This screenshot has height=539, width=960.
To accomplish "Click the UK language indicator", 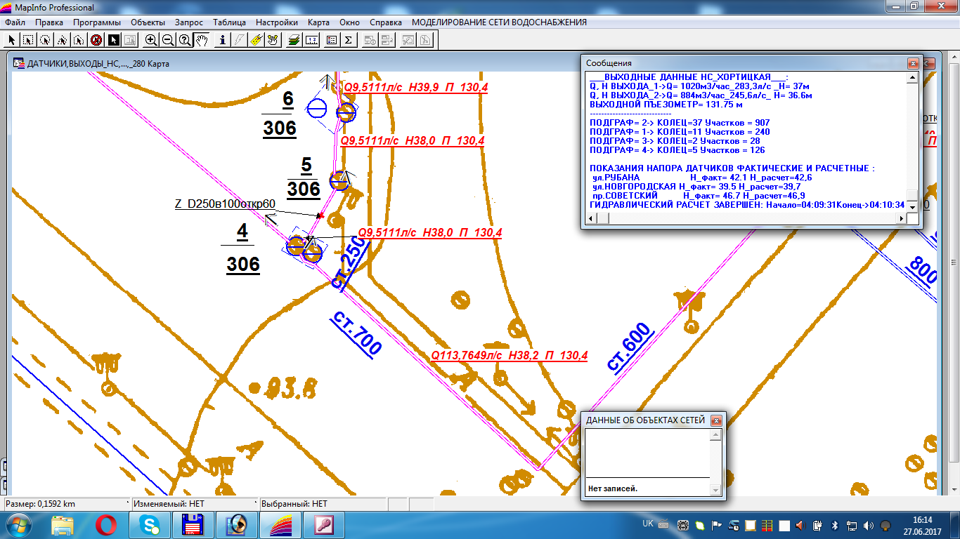I will click(x=649, y=524).
